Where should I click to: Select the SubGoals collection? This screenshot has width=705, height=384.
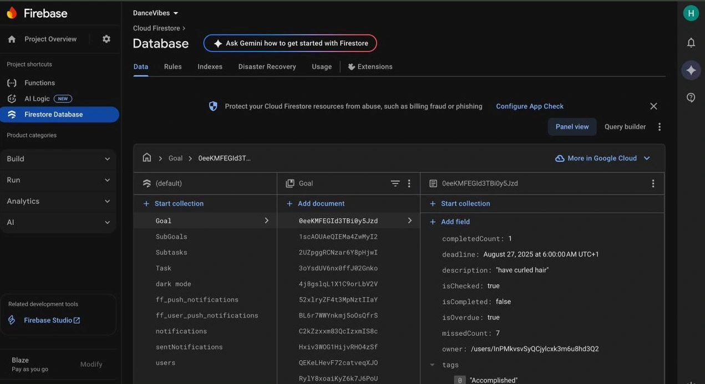pyautogui.click(x=171, y=237)
